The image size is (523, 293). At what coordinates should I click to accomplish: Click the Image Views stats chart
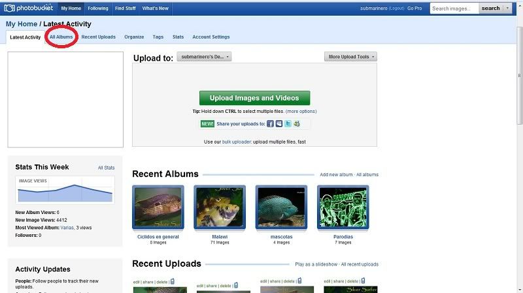65,190
